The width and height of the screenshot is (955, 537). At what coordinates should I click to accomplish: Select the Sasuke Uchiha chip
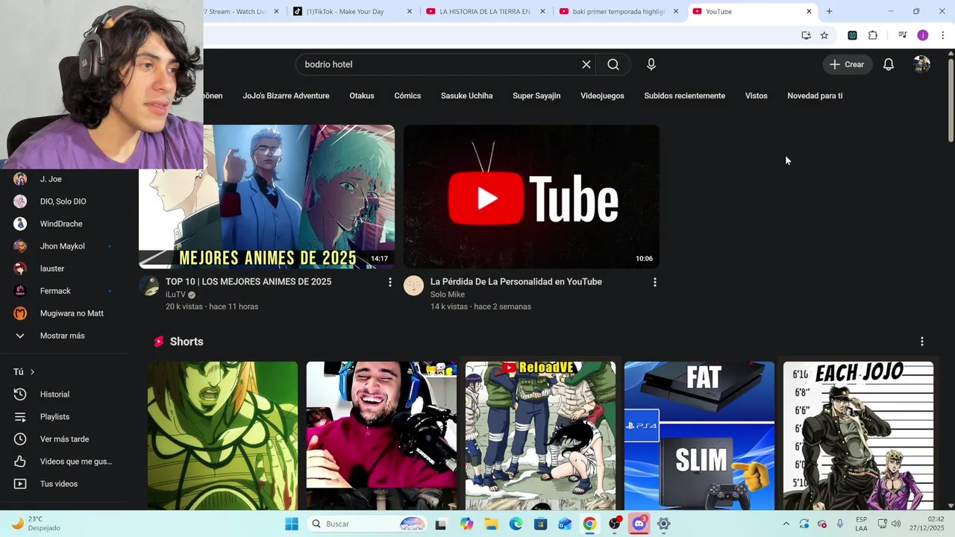[x=466, y=95]
